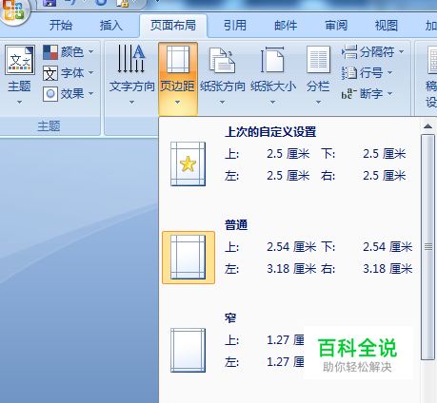The height and width of the screenshot is (403, 437).
Task: Click the 1.27 top value of 窄
Action: [x=286, y=340]
